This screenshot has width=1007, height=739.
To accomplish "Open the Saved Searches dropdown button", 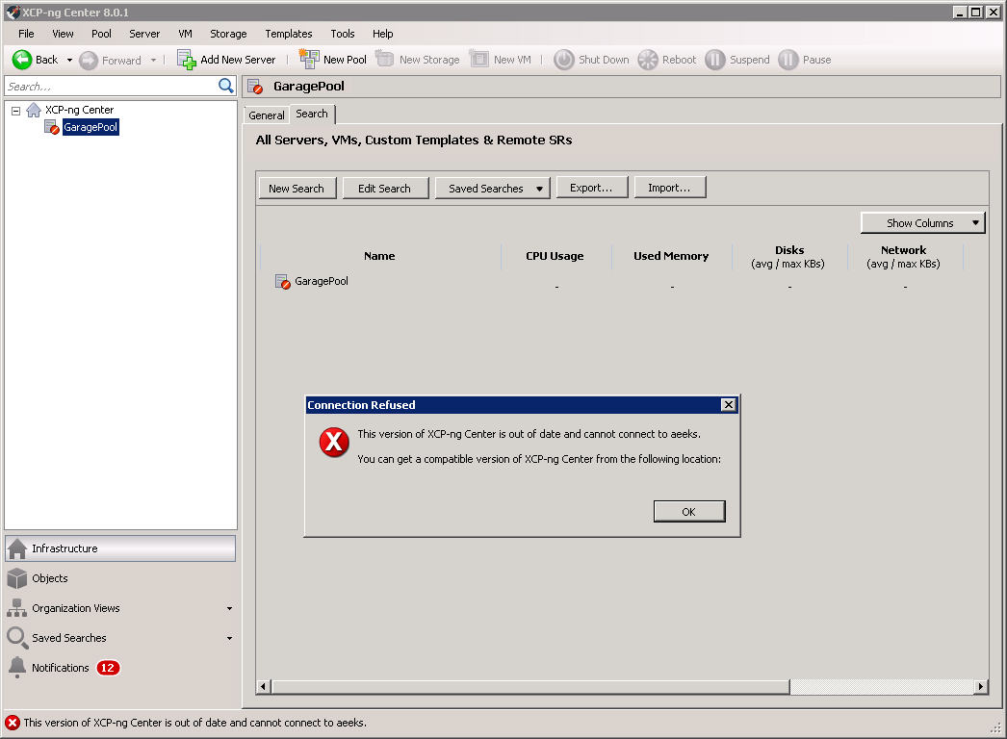I will [x=493, y=189].
